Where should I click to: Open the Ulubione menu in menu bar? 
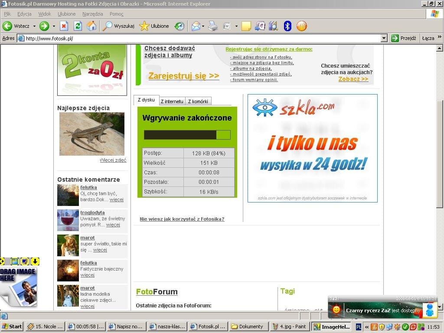pyautogui.click(x=66, y=14)
